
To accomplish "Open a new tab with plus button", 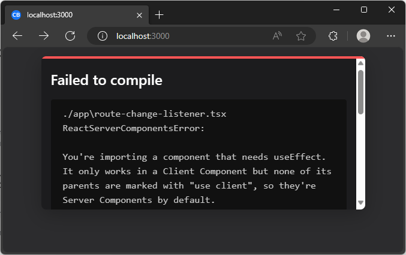I will pyautogui.click(x=159, y=14).
